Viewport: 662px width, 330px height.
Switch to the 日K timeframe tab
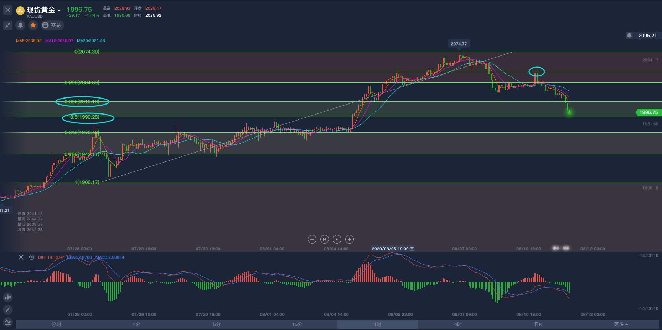pos(538,324)
